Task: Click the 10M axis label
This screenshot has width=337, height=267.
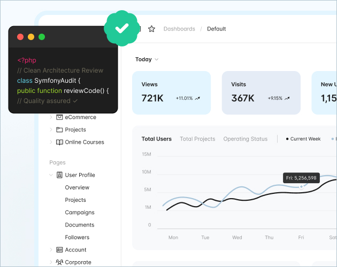Action: 147,172
